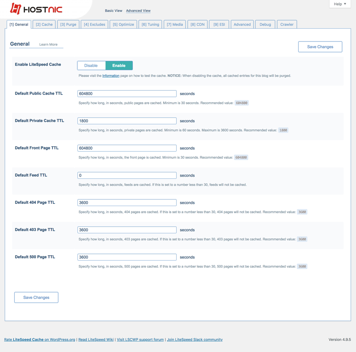Click the Default 500 Page TTL field
The image size is (356, 352).
click(x=127, y=257)
